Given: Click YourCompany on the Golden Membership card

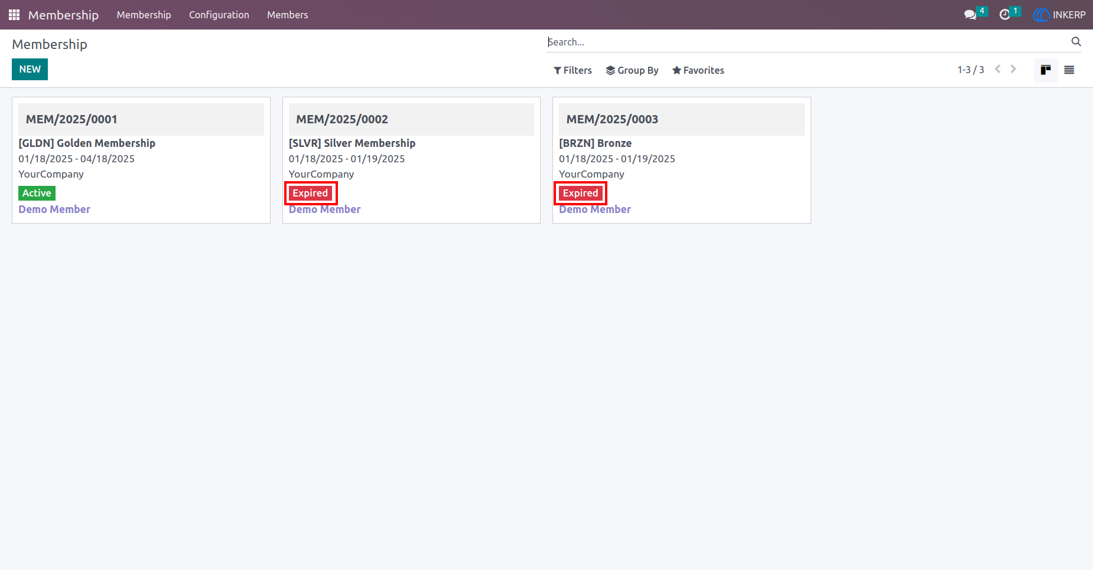Looking at the screenshot, I should click(51, 174).
